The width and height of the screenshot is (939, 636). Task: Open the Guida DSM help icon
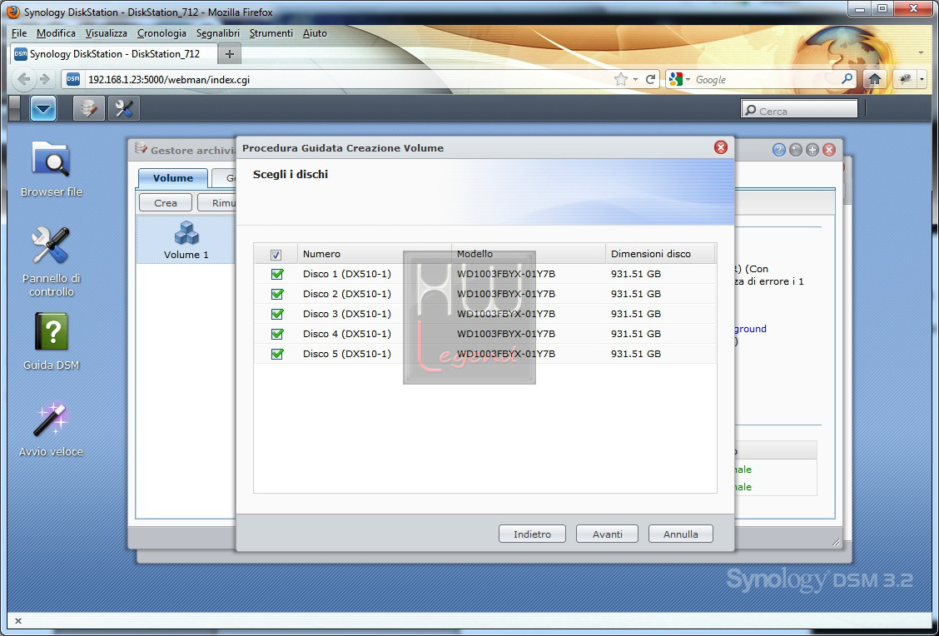point(51,331)
